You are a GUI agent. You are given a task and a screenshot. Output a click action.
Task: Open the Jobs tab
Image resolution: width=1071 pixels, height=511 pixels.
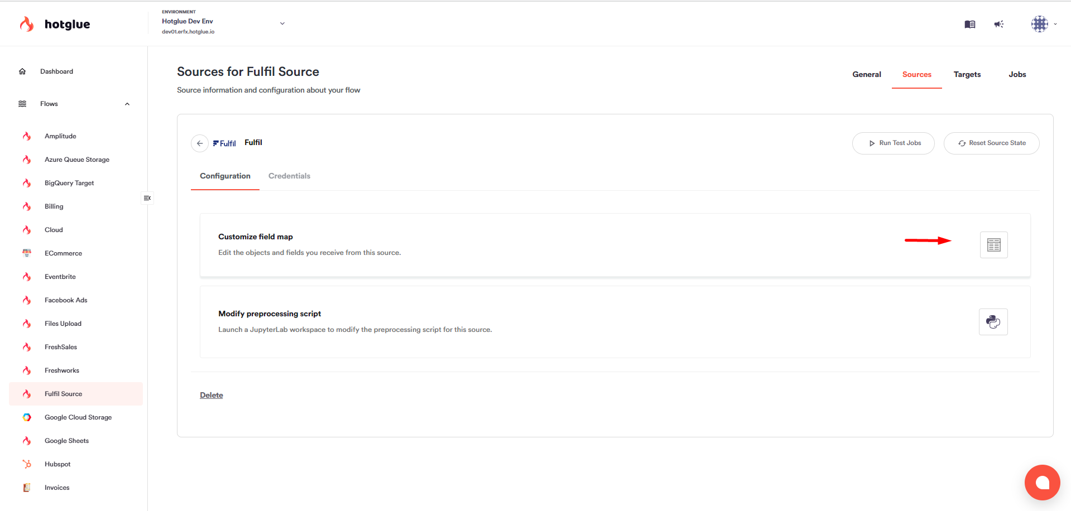point(1017,74)
